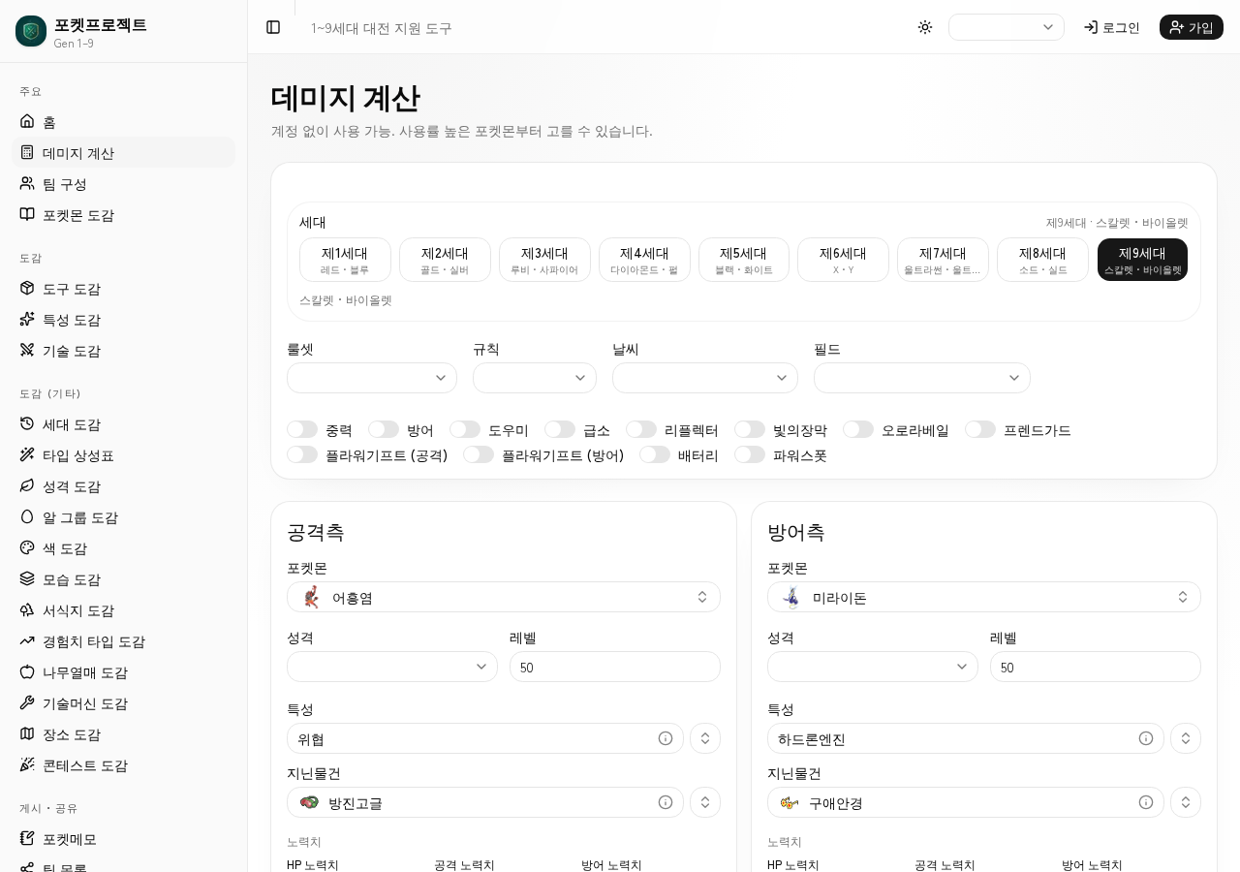Click the 도구 도감 box icon
This screenshot has width=1240, height=872.
tap(27, 288)
